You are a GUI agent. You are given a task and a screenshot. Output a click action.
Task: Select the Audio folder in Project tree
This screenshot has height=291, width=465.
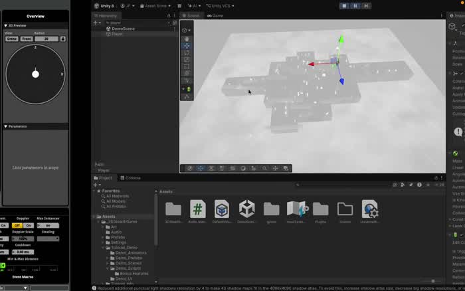pos(116,232)
